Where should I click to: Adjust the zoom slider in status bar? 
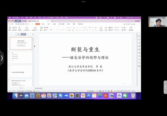point(122,91)
